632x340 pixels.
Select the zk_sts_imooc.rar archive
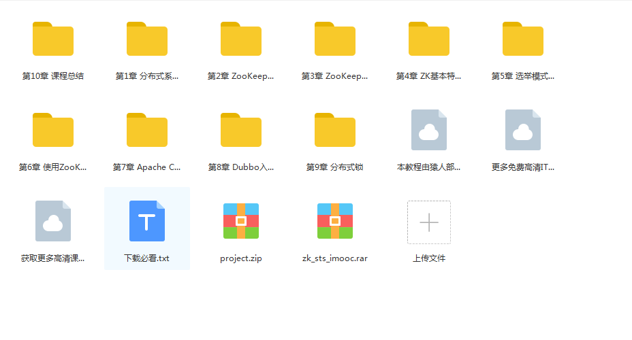(x=335, y=221)
